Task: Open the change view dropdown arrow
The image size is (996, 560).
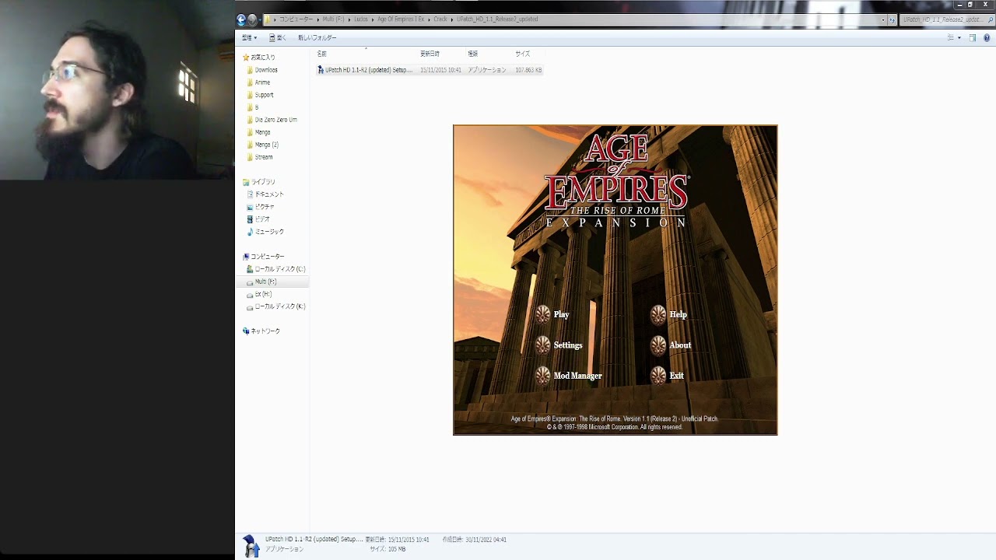Action: pos(959,37)
